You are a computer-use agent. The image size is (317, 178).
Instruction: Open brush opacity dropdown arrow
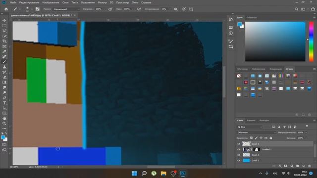[x=104, y=9]
